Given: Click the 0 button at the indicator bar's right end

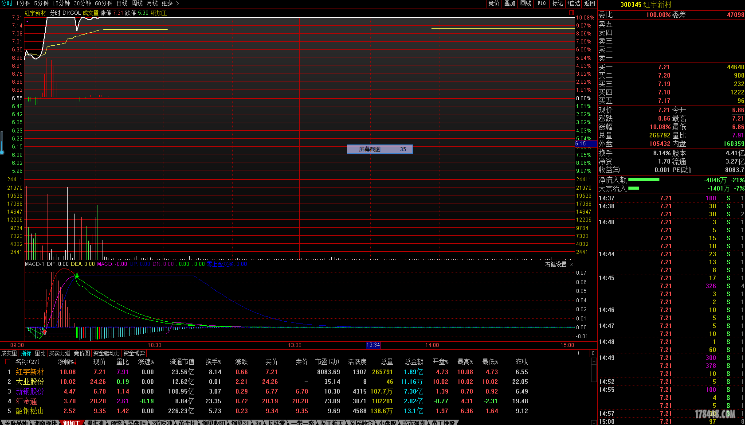Looking at the screenshot, I should [593, 353].
